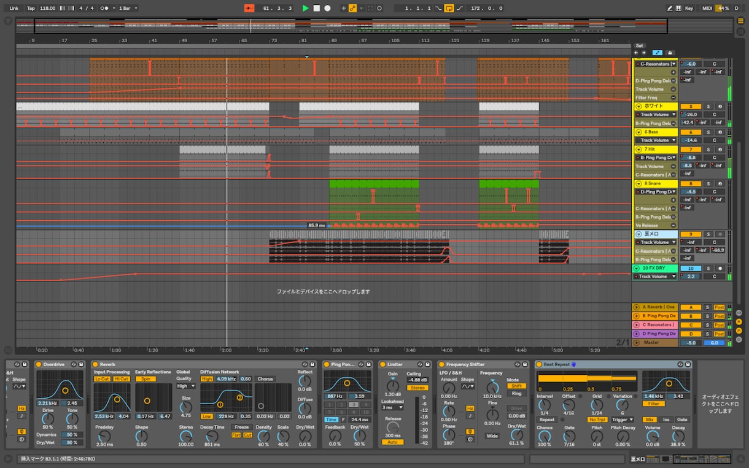The width and height of the screenshot is (749, 468).
Task: Open the MIDI map mode switch
Action: pos(707,8)
